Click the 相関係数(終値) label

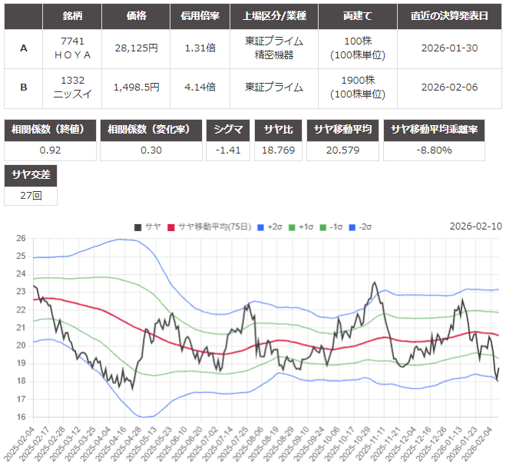click(48, 130)
